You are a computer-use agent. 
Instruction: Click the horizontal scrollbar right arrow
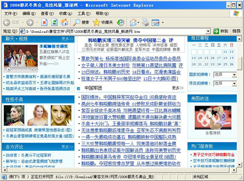(234, 170)
